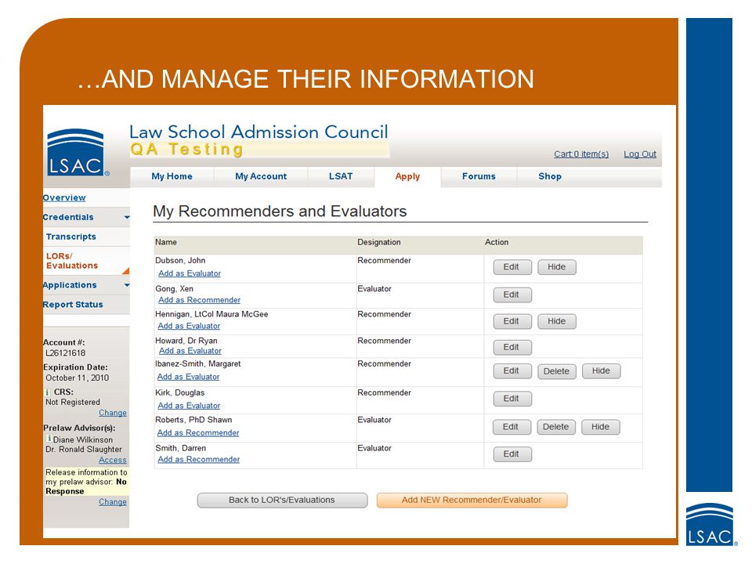Click Add NEW Recommender/Evaluator button
752x564 pixels.
click(472, 501)
